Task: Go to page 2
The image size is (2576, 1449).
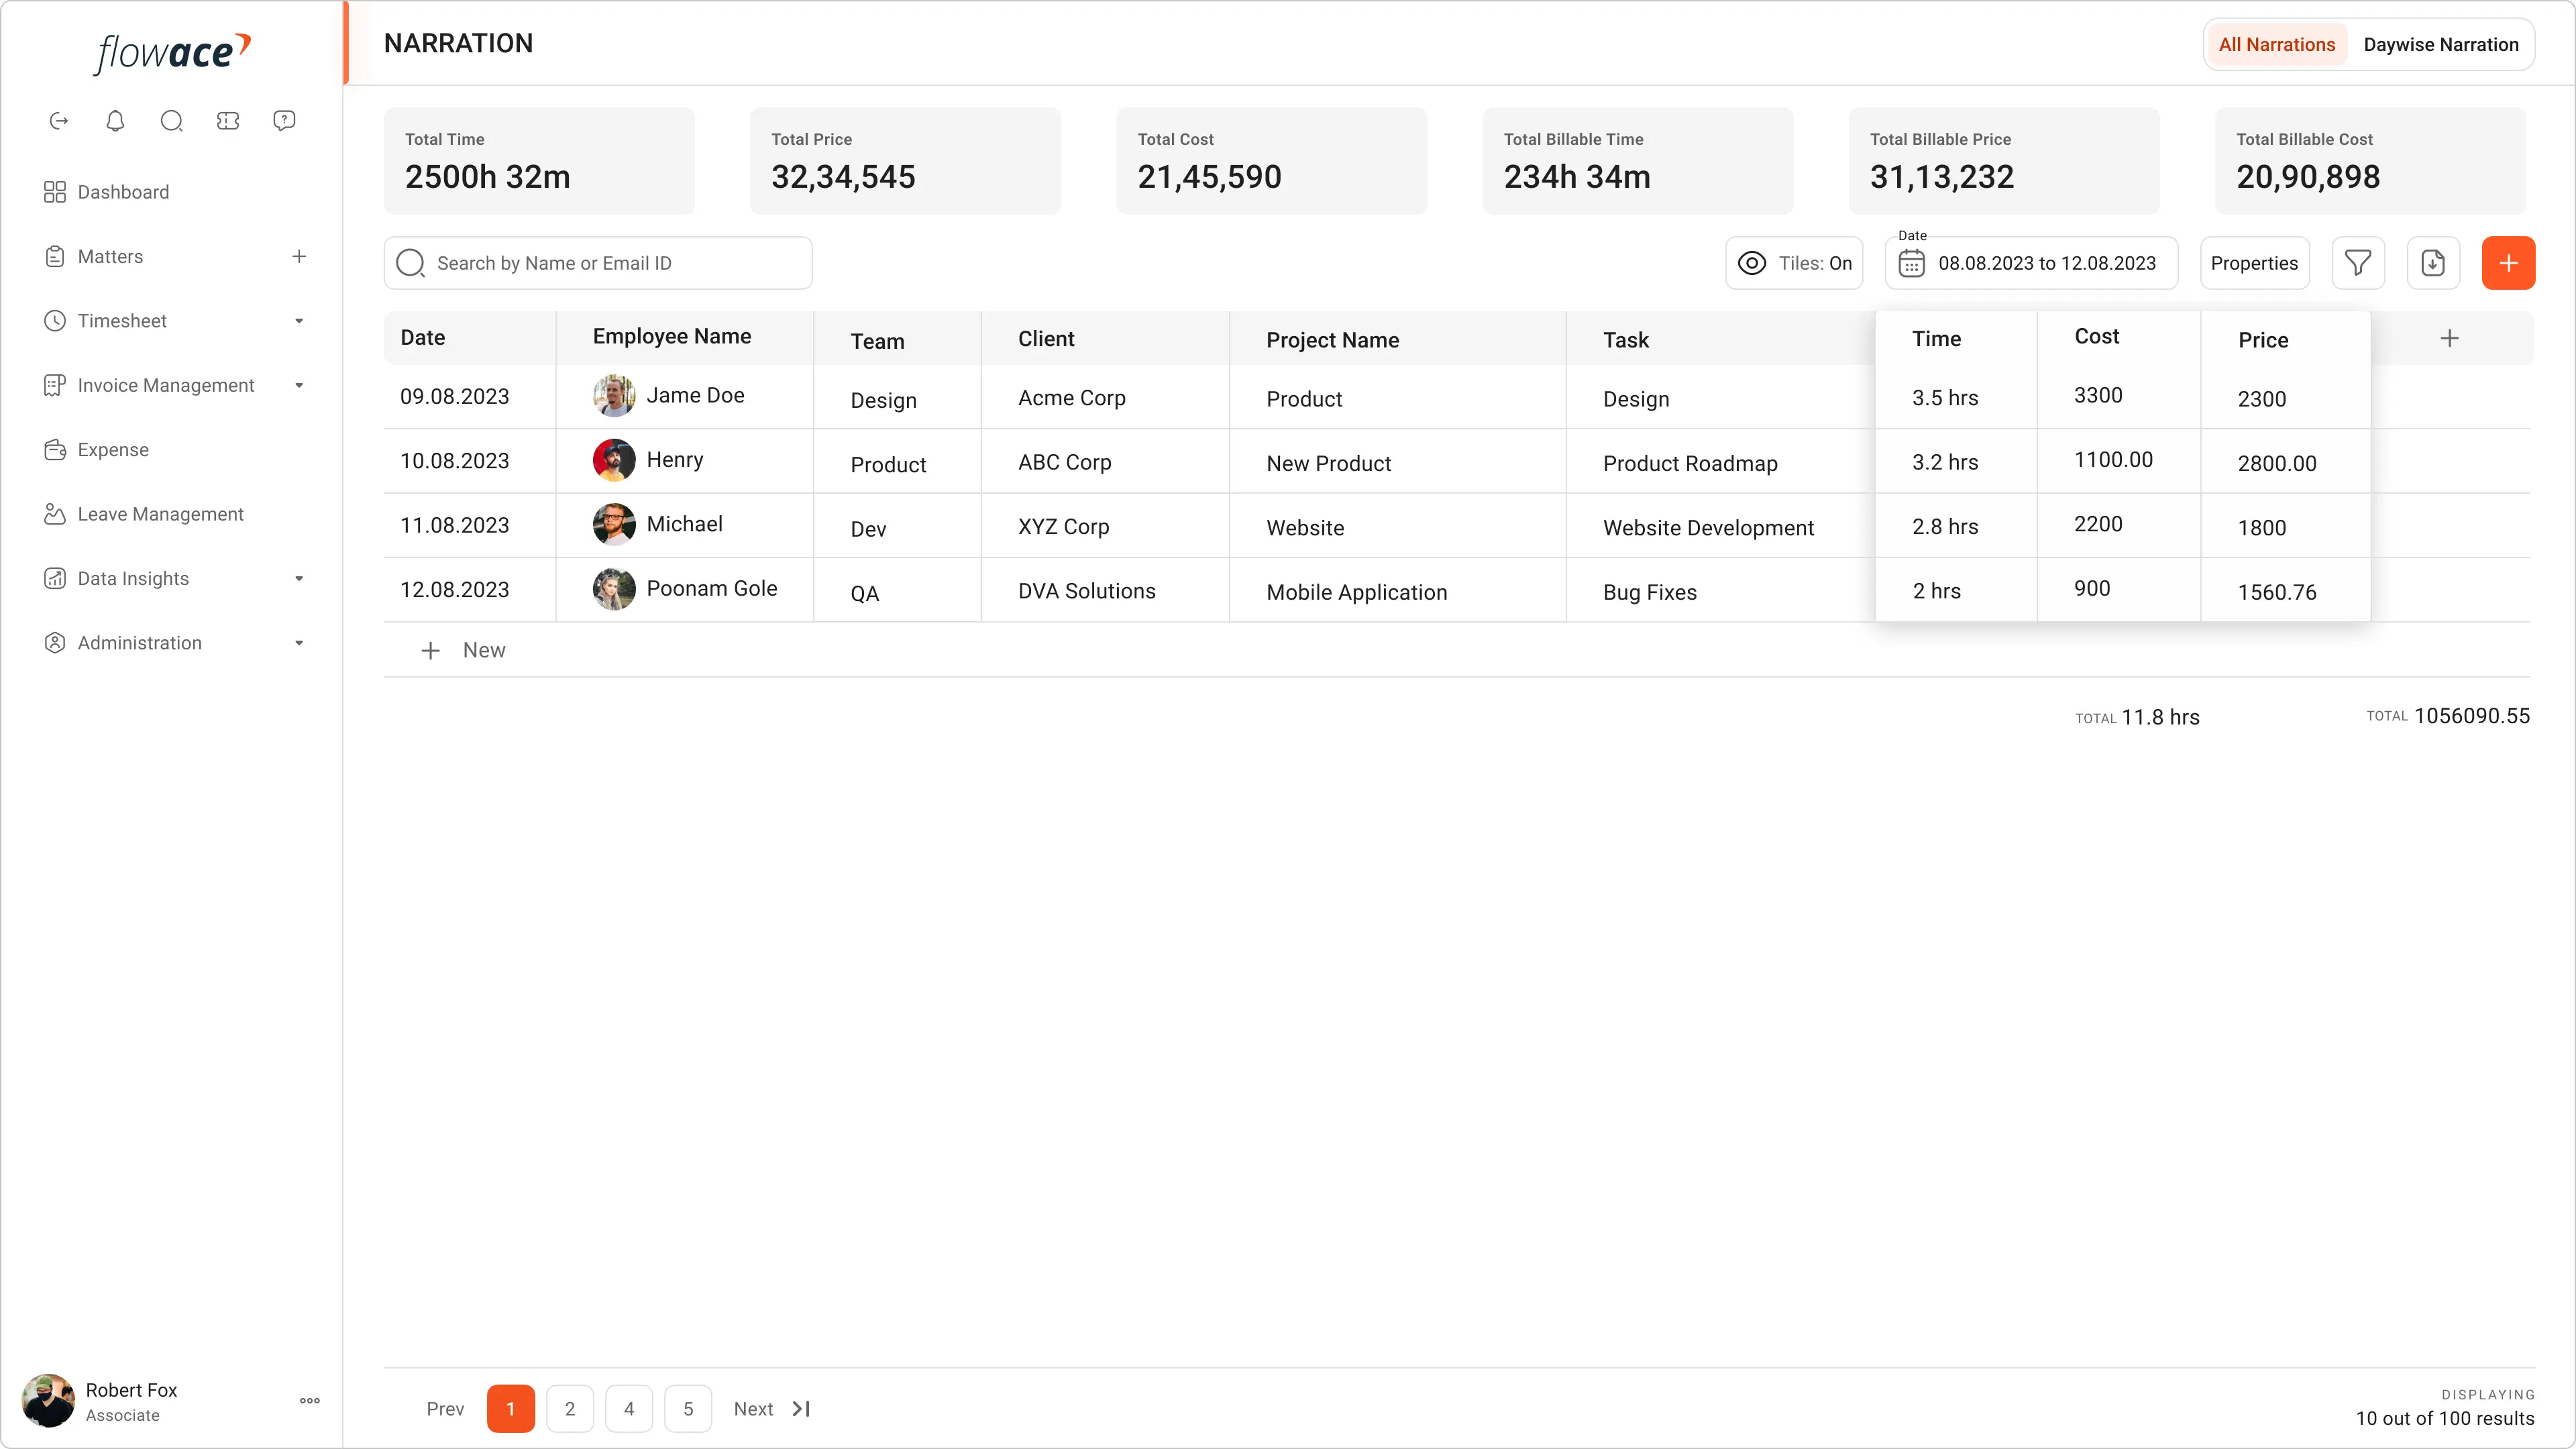Action: [570, 1408]
